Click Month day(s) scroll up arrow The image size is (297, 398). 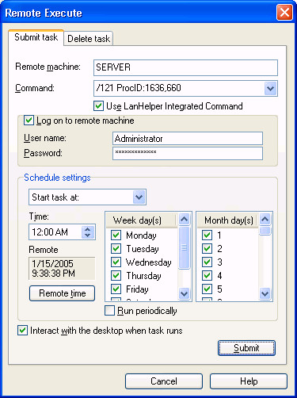[x=265, y=219]
